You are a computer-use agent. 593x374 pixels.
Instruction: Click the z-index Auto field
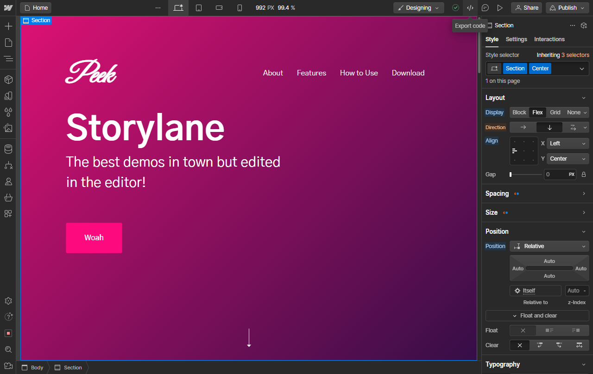coord(577,291)
